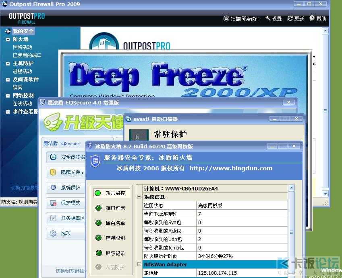
Task: Select 我的安全 icon in Outpost sidebar
Action: (8, 31)
